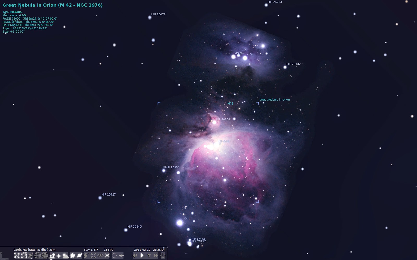The image size is (417, 260).
Task: Click the Az/Alt coordinates line
Action: [25, 28]
